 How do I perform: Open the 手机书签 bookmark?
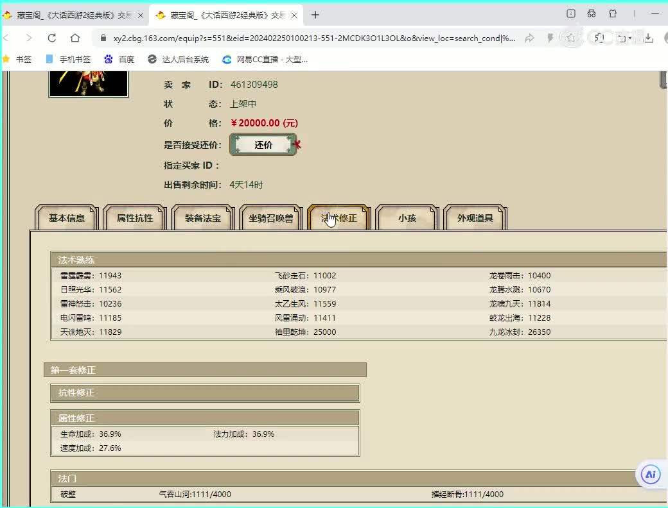coord(68,59)
